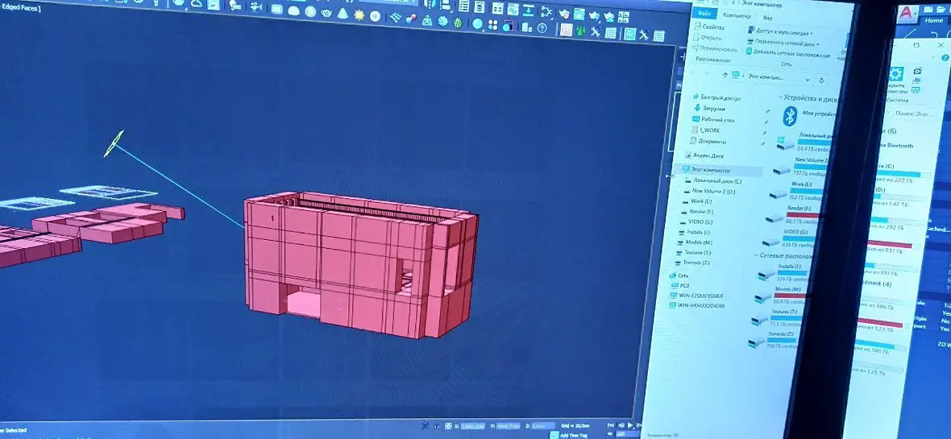Select Сеть in the navigation tree
This screenshot has height=439, width=951.
click(679, 275)
